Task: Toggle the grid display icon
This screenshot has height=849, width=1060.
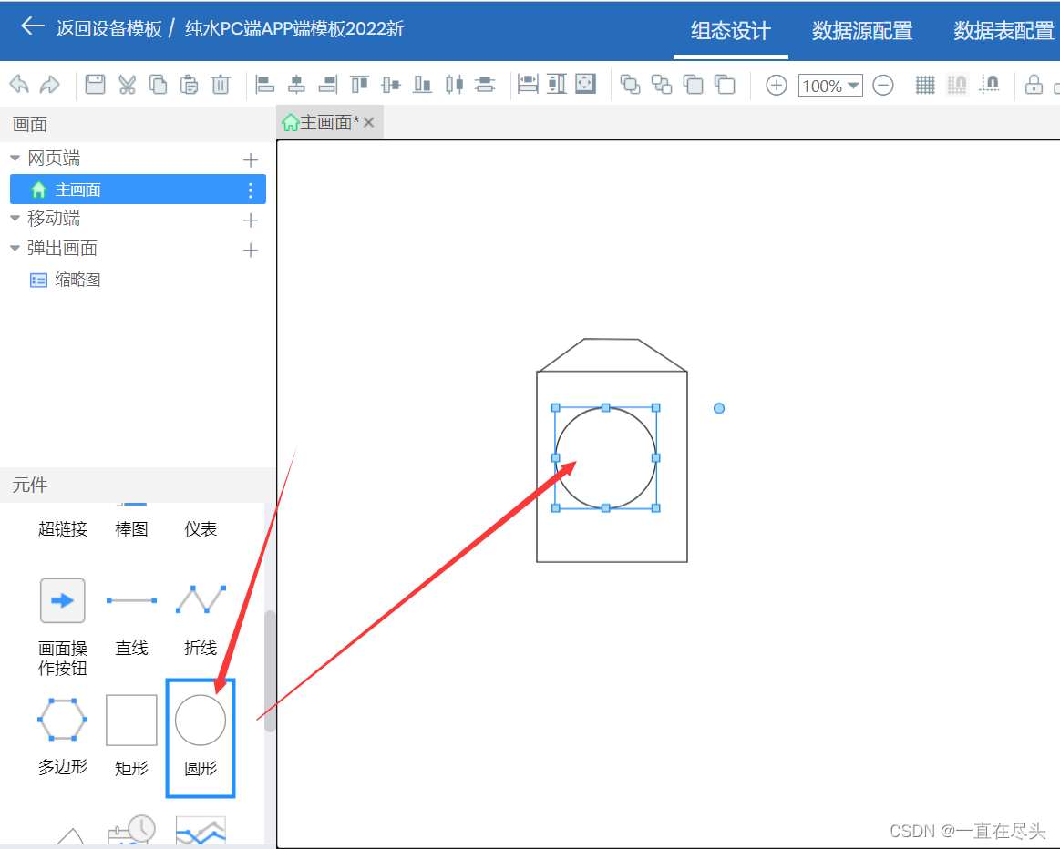Action: [x=924, y=85]
